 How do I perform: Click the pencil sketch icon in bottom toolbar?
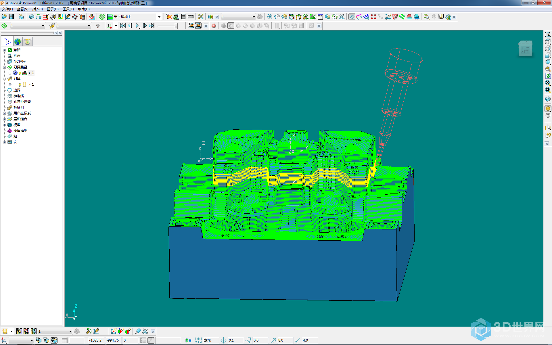point(138,331)
